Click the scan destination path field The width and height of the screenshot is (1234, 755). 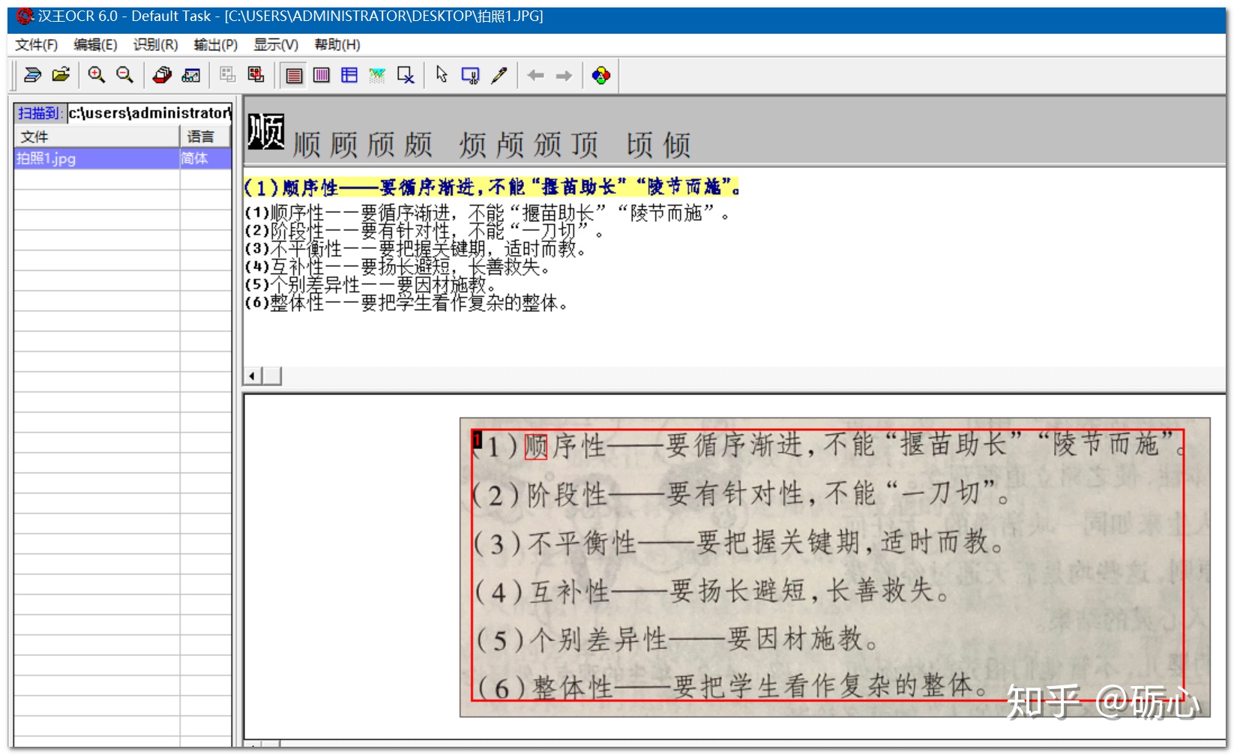(150, 113)
